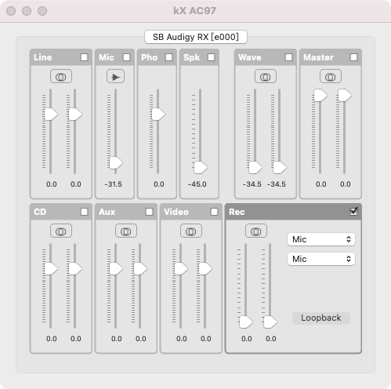Click the Rec left slider handle
Image resolution: width=391 pixels, height=389 pixels.
point(246,322)
